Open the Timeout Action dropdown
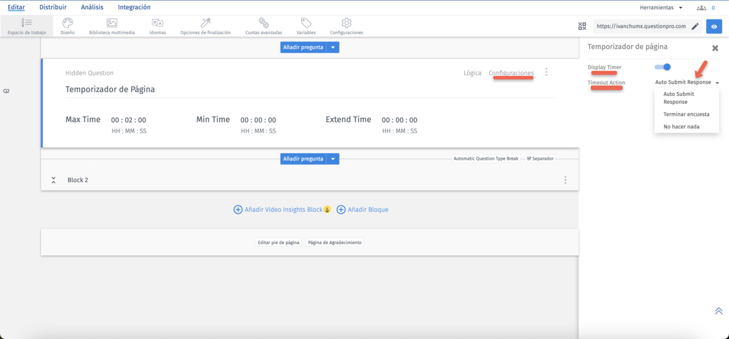This screenshot has width=729, height=339. 687,83
